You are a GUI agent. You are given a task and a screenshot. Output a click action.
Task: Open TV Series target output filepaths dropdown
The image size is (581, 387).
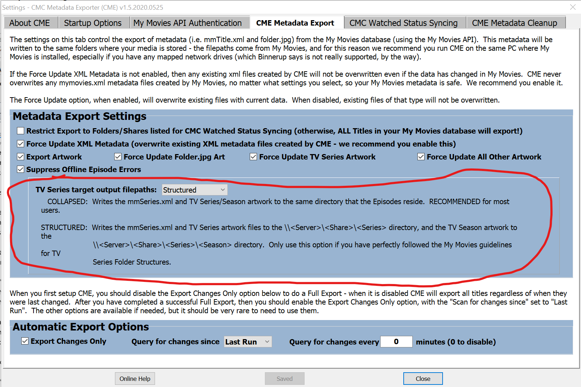click(195, 190)
